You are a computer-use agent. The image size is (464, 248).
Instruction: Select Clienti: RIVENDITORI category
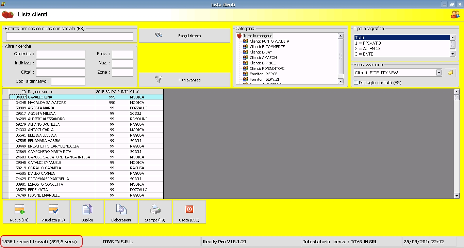click(267, 68)
